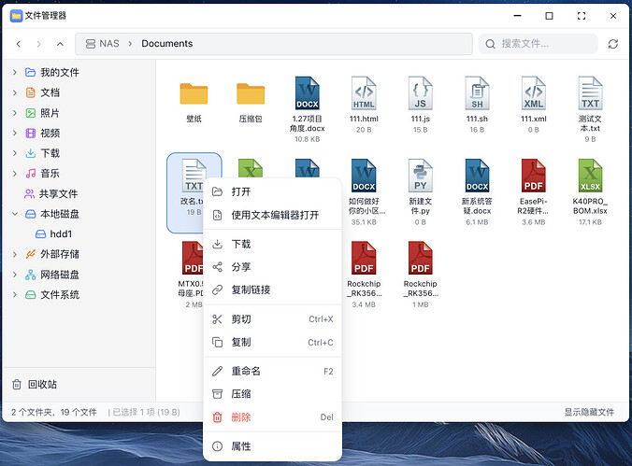Select the 111.sh script file
Screen dimensions: 632x466
[477, 94]
